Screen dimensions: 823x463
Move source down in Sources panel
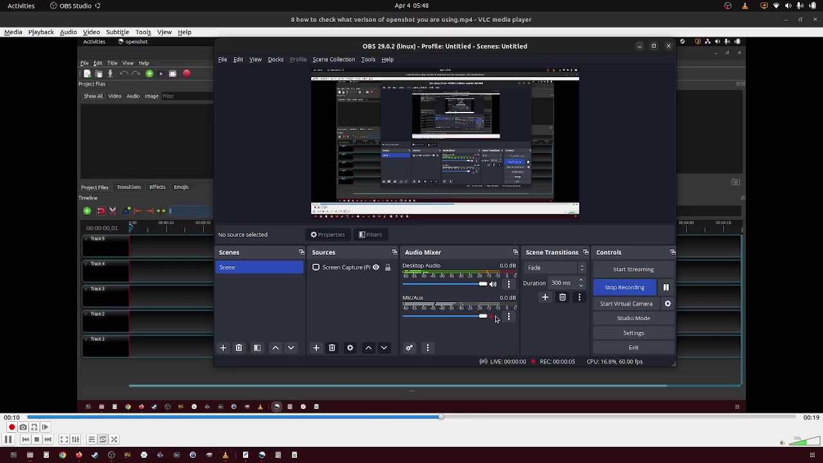click(x=384, y=348)
